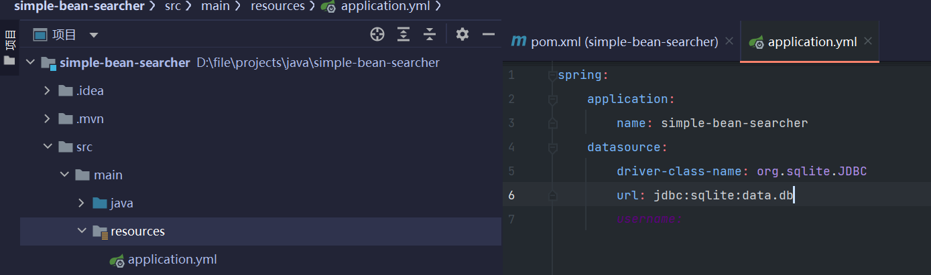Close the pom.xml editor tab

(x=729, y=41)
